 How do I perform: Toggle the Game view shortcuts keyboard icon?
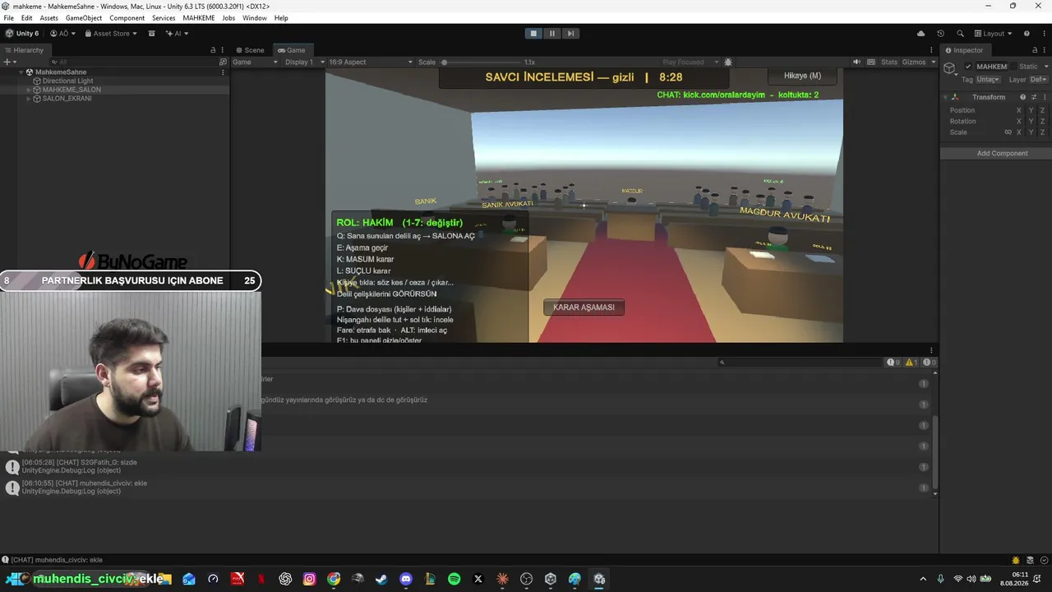870,62
